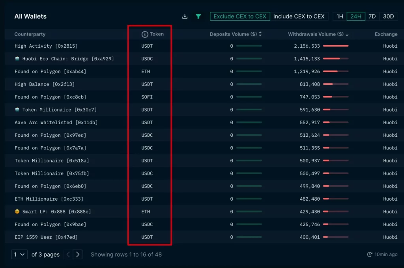Click the Huobi Eco Chain Bridge label icon

(17, 58)
